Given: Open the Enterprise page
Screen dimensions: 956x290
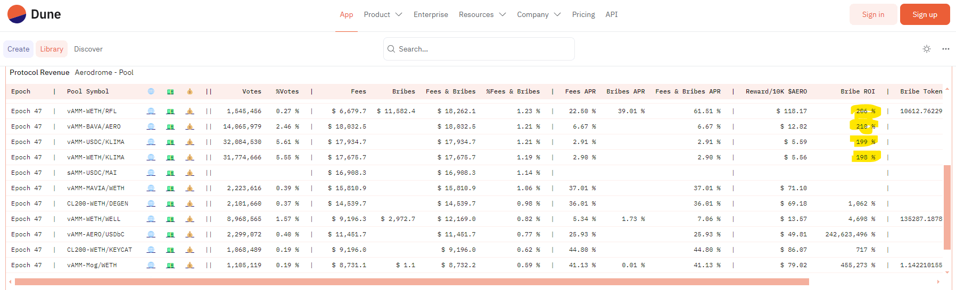Looking at the screenshot, I should click(x=431, y=14).
